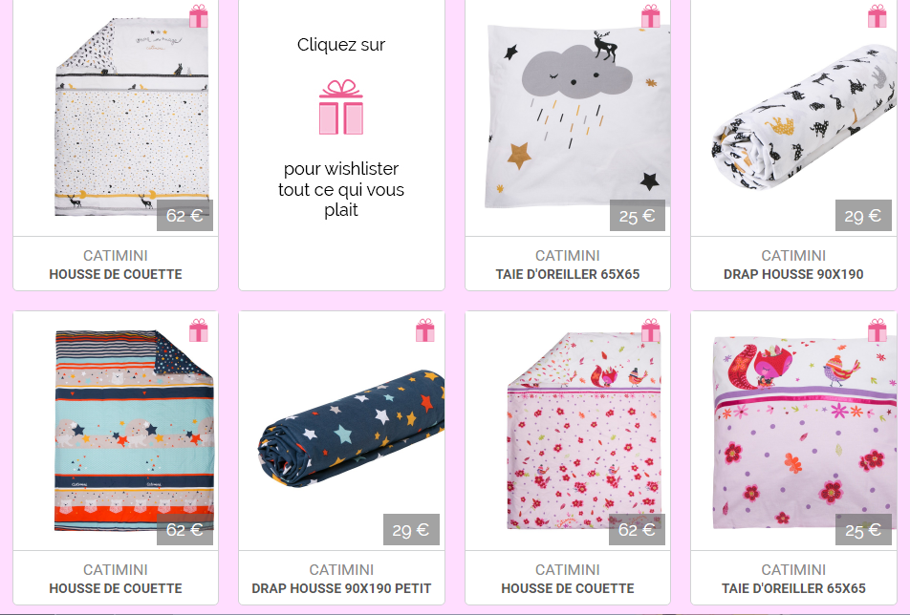This screenshot has height=615, width=910.
Task: Click the 'pour wishlister tout ce qui vous plait' text
Action: pos(341,189)
